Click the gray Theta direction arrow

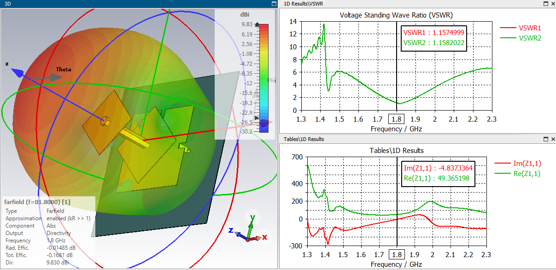pos(55,77)
